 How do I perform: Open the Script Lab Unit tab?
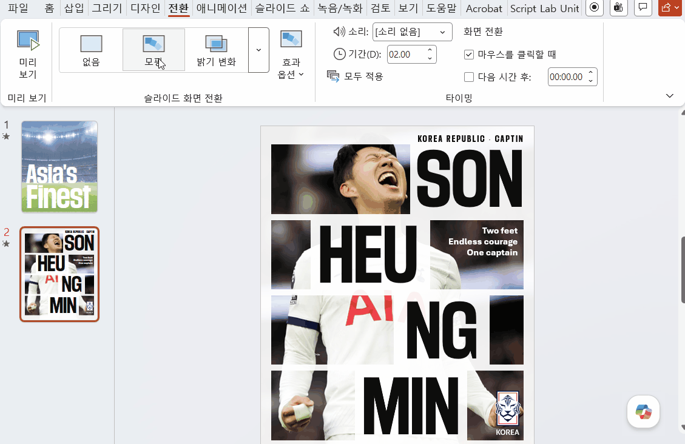click(544, 8)
